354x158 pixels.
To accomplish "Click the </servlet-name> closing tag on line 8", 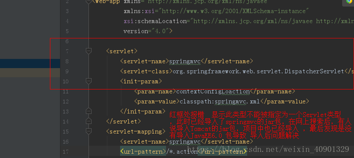I will [x=227, y=61].
